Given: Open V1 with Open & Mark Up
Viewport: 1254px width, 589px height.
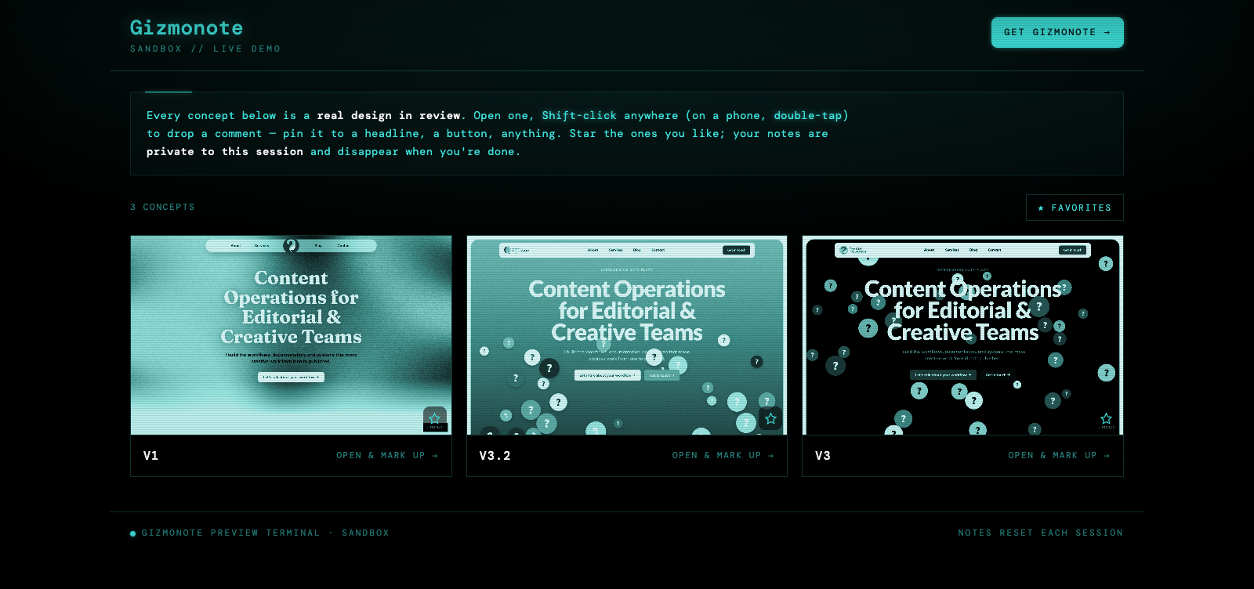Looking at the screenshot, I should pyautogui.click(x=387, y=455).
